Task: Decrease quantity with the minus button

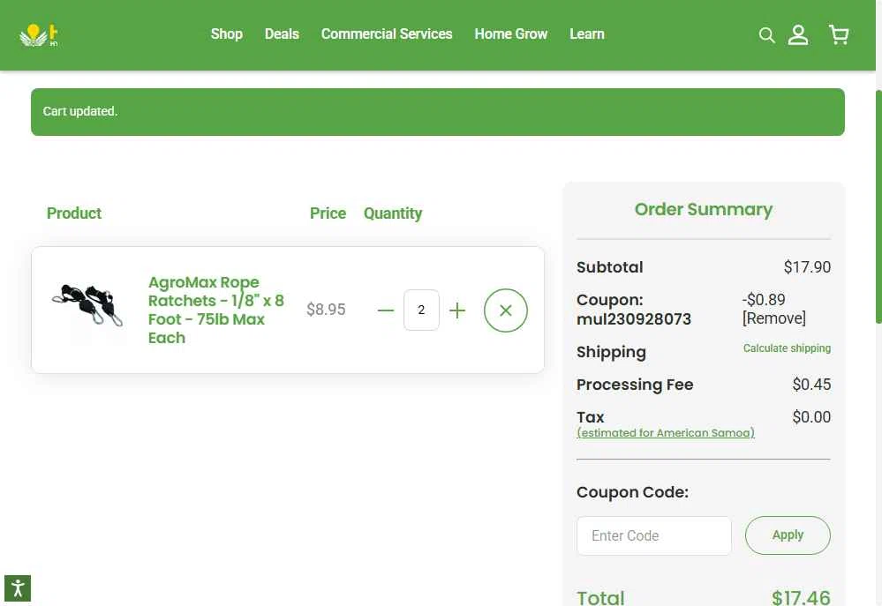Action: point(386,310)
